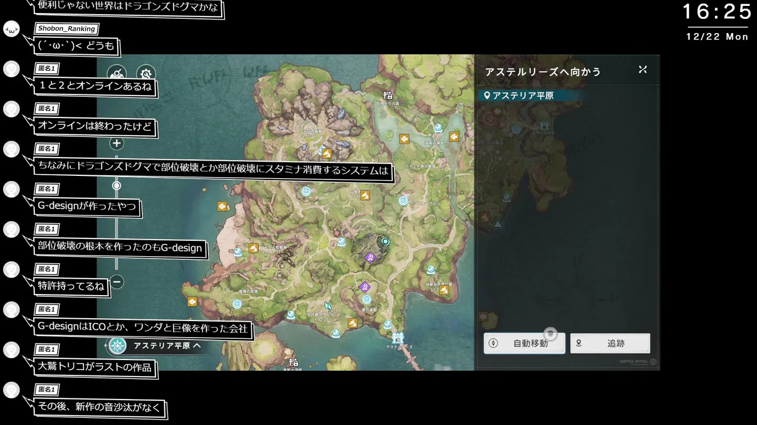Select the gate icon near 花咲かりの森

pyautogui.click(x=387, y=94)
